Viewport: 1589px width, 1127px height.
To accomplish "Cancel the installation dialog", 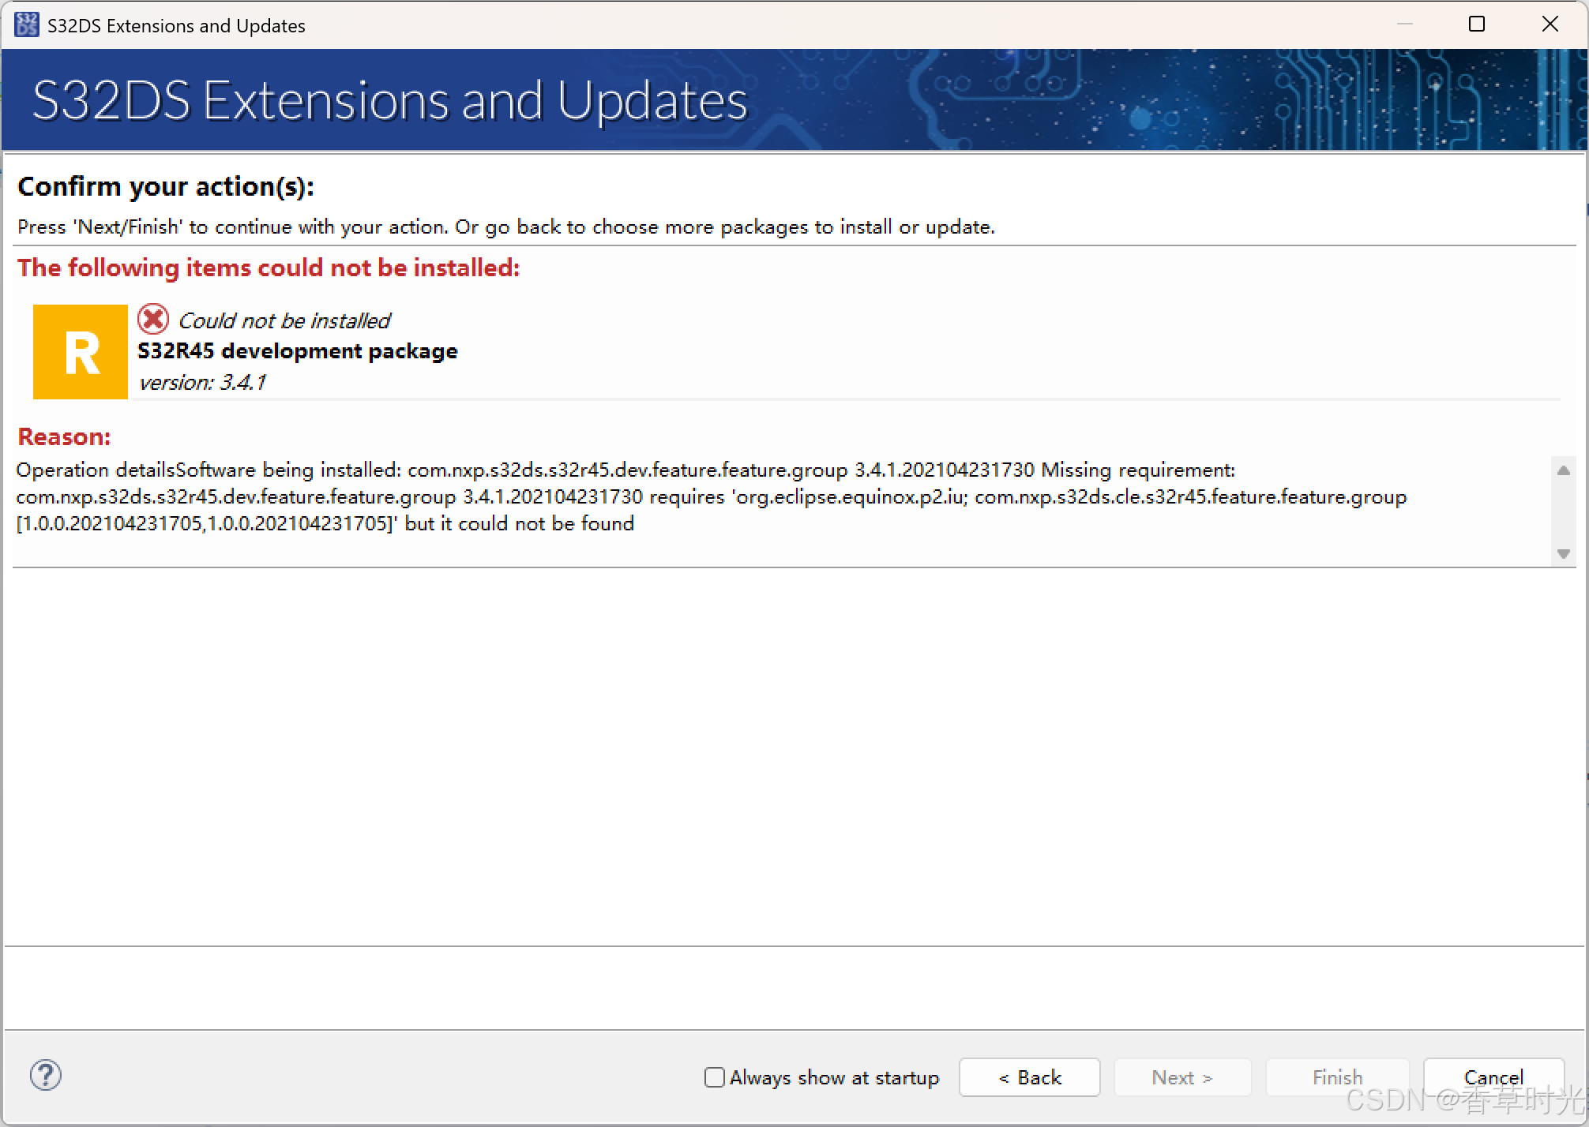I will [x=1493, y=1077].
